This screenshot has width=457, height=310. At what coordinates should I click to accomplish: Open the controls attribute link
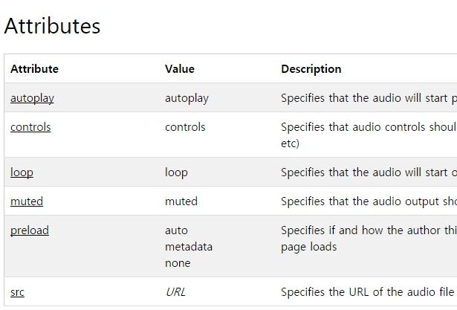[30, 127]
